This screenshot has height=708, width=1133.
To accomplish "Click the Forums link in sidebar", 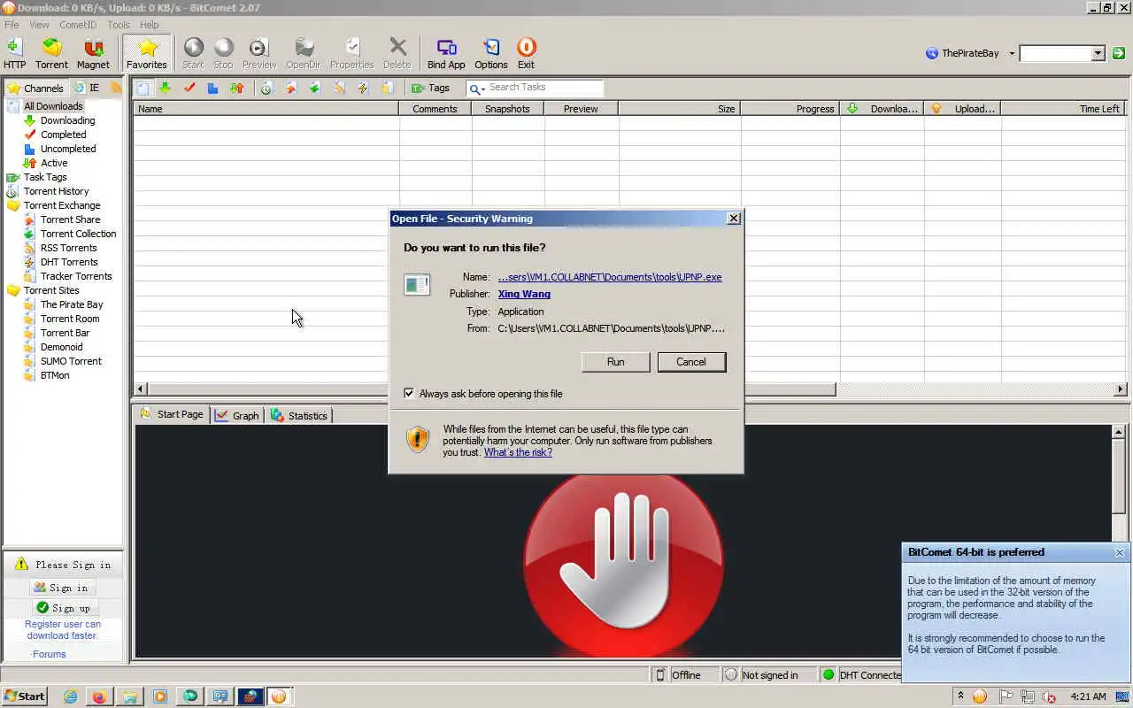I will tap(50, 654).
